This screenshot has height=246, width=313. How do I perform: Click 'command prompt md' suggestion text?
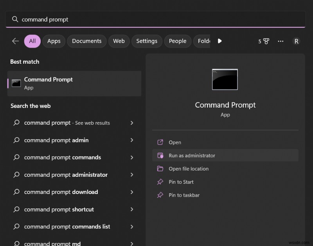[52, 244]
